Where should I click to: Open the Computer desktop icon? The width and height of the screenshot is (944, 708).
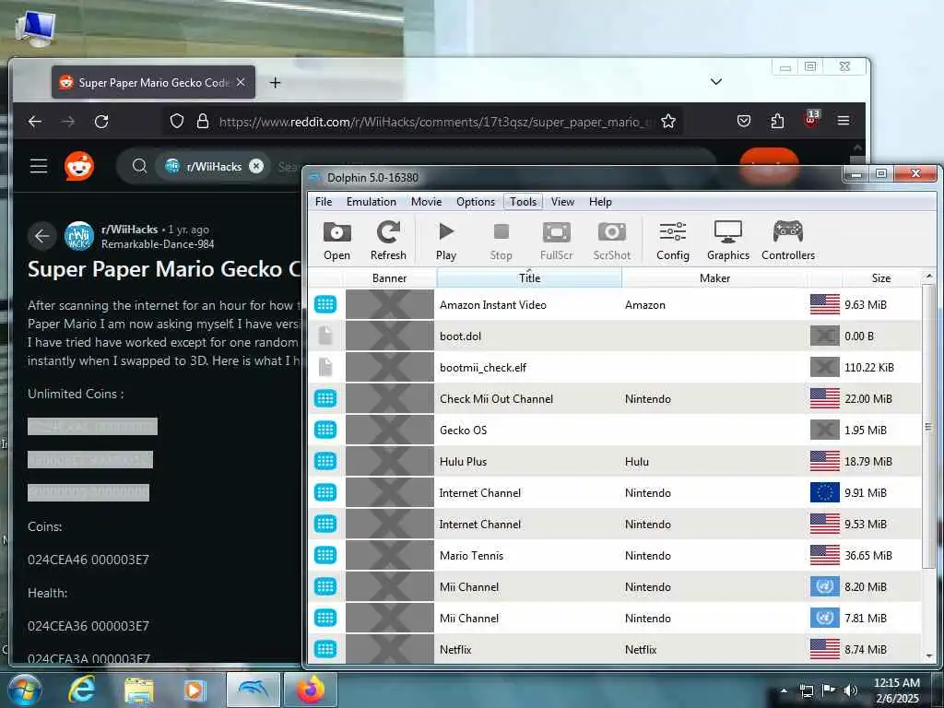36,27
